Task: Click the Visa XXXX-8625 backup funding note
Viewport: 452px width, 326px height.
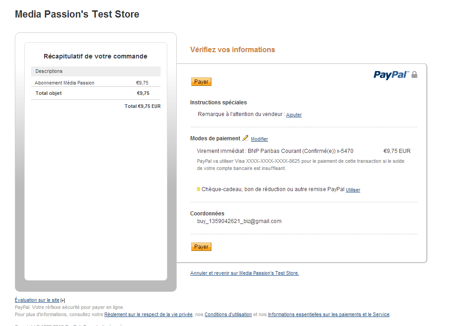Action: (x=301, y=165)
